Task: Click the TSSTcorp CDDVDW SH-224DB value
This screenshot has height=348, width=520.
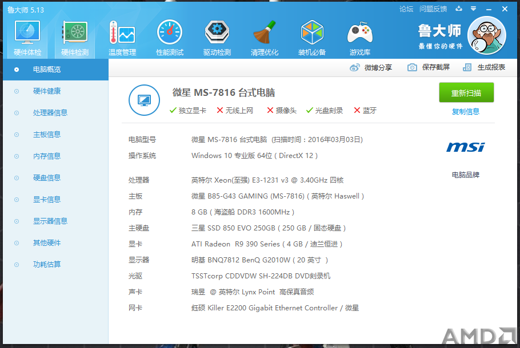Action: point(261,276)
